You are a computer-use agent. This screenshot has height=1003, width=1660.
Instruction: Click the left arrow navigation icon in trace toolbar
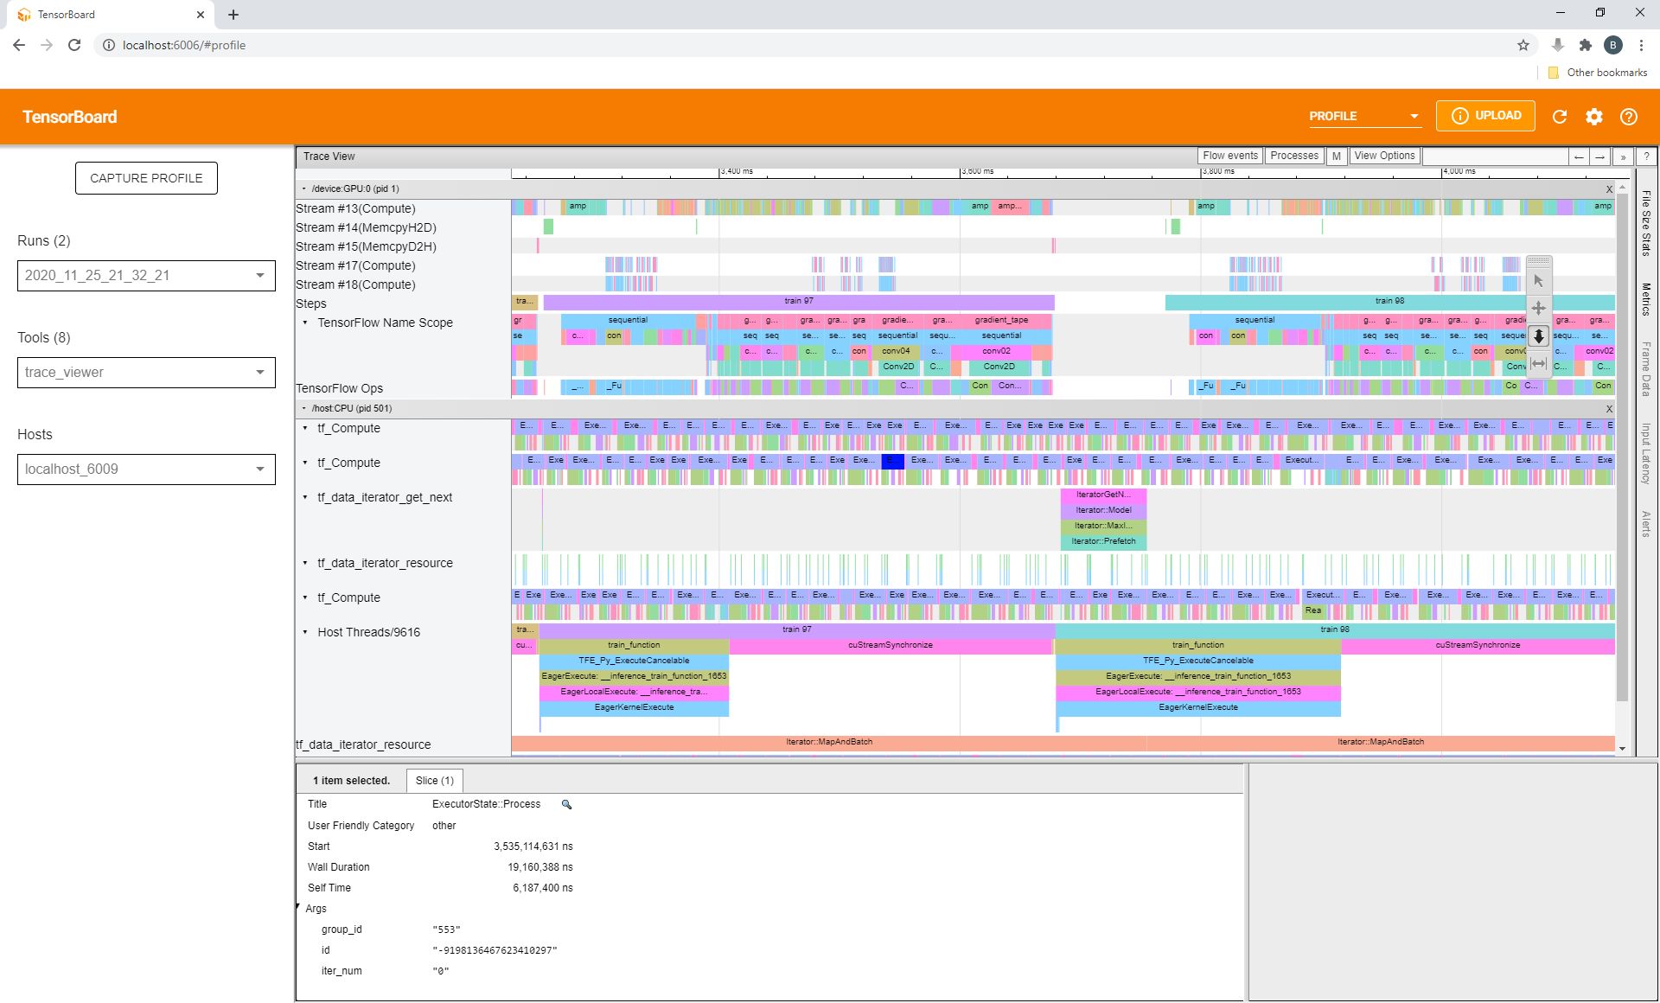pyautogui.click(x=1579, y=157)
